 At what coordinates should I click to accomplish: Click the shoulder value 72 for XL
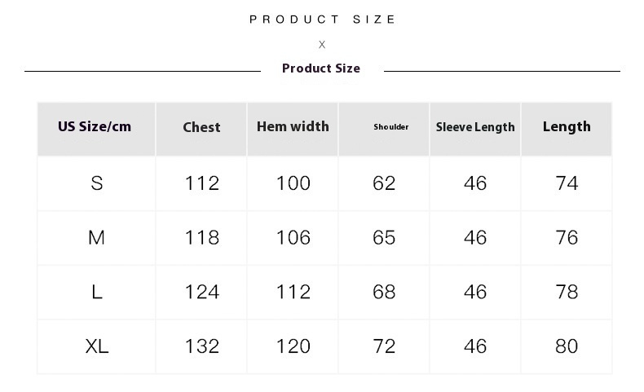pyautogui.click(x=384, y=346)
